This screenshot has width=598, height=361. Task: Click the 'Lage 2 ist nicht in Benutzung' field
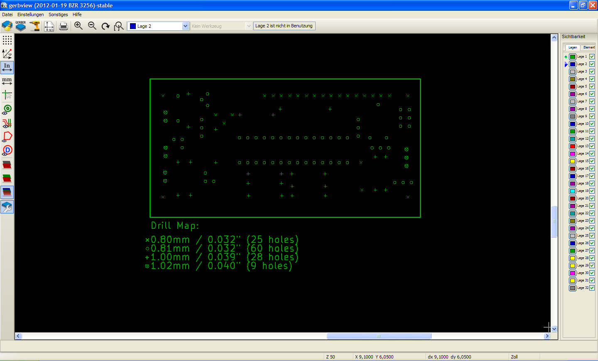point(284,26)
